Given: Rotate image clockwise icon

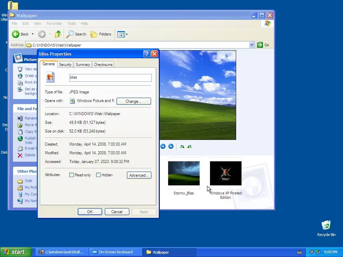Looking at the screenshot, I should (182, 147).
